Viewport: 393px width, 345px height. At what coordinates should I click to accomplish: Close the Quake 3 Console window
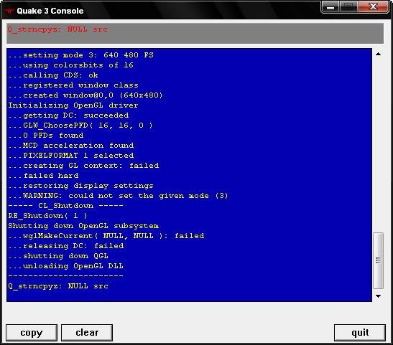pyautogui.click(x=373, y=7)
